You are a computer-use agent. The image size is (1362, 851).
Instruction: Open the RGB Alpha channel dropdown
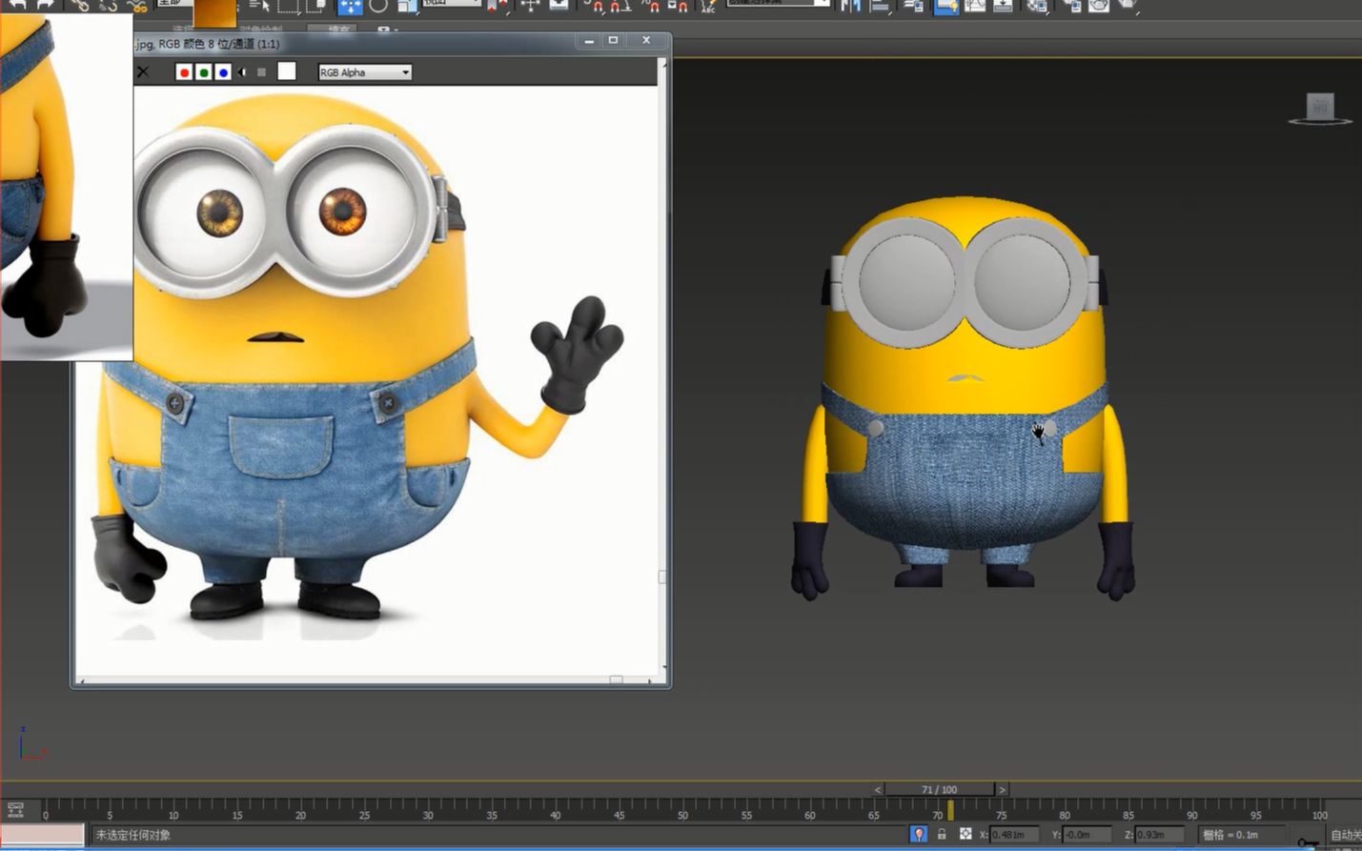click(365, 72)
